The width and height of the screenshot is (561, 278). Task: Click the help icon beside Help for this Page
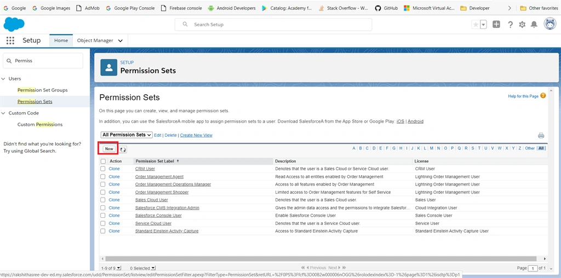coord(543,96)
